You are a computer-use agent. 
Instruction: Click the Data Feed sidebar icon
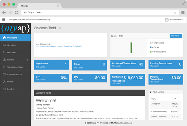(4, 53)
